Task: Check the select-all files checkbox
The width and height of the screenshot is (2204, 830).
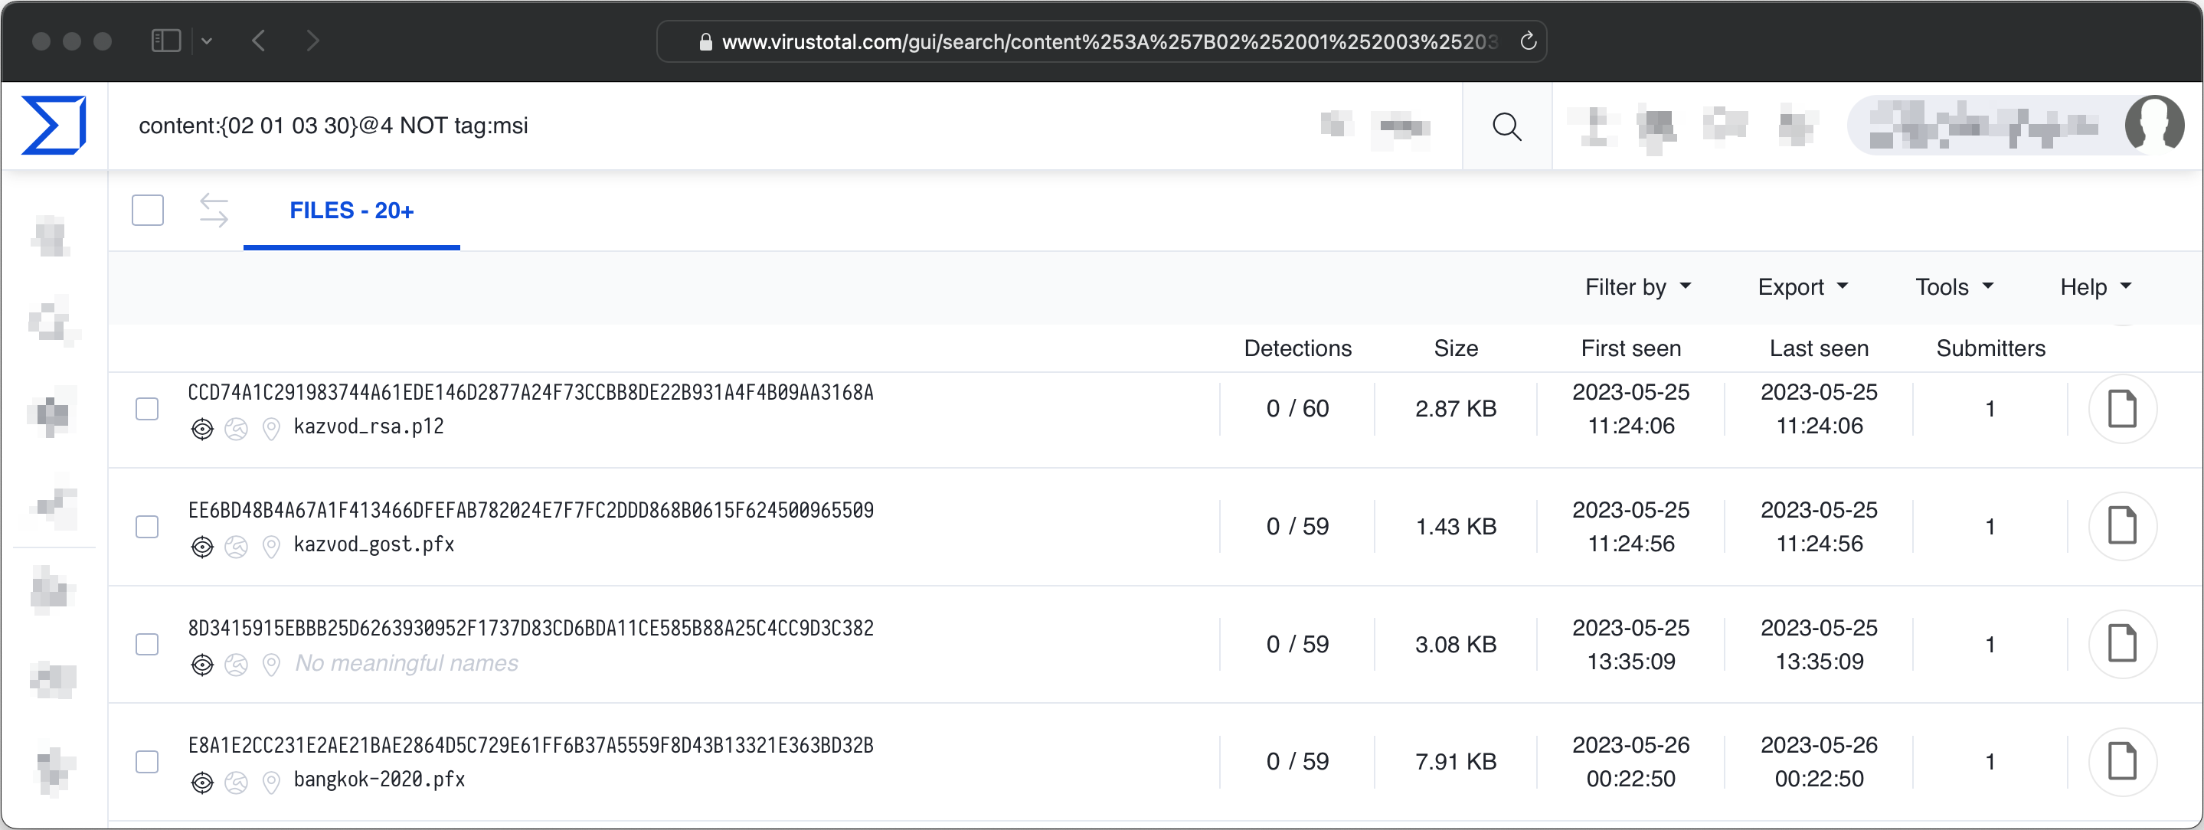Action: coord(148,211)
